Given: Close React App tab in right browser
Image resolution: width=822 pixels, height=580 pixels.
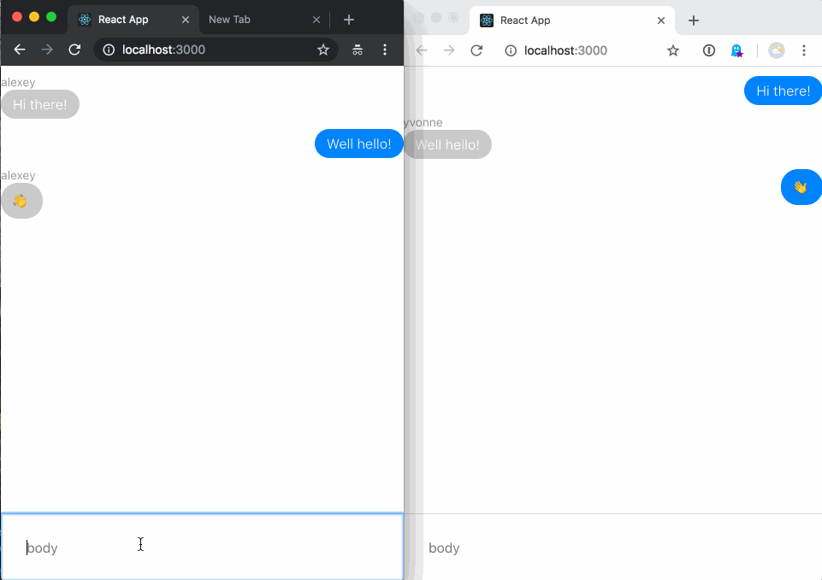Looking at the screenshot, I should pos(661,21).
